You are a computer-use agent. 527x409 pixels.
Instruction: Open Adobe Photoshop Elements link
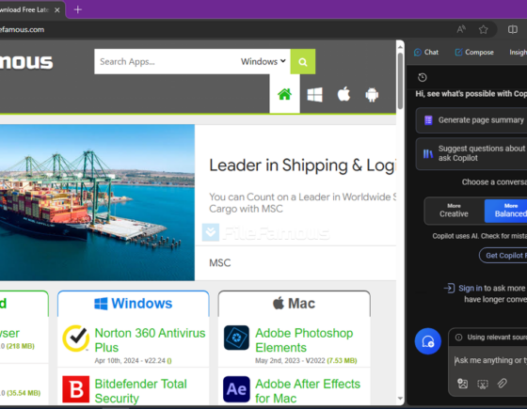point(304,340)
